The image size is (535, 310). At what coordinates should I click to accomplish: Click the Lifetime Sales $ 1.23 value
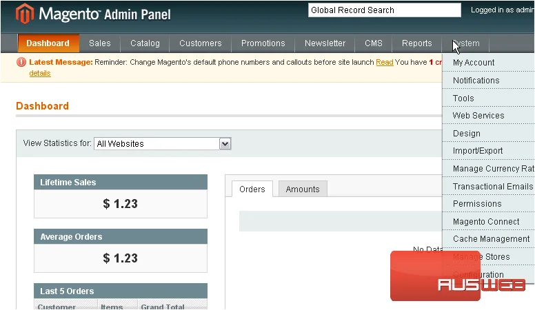(121, 204)
